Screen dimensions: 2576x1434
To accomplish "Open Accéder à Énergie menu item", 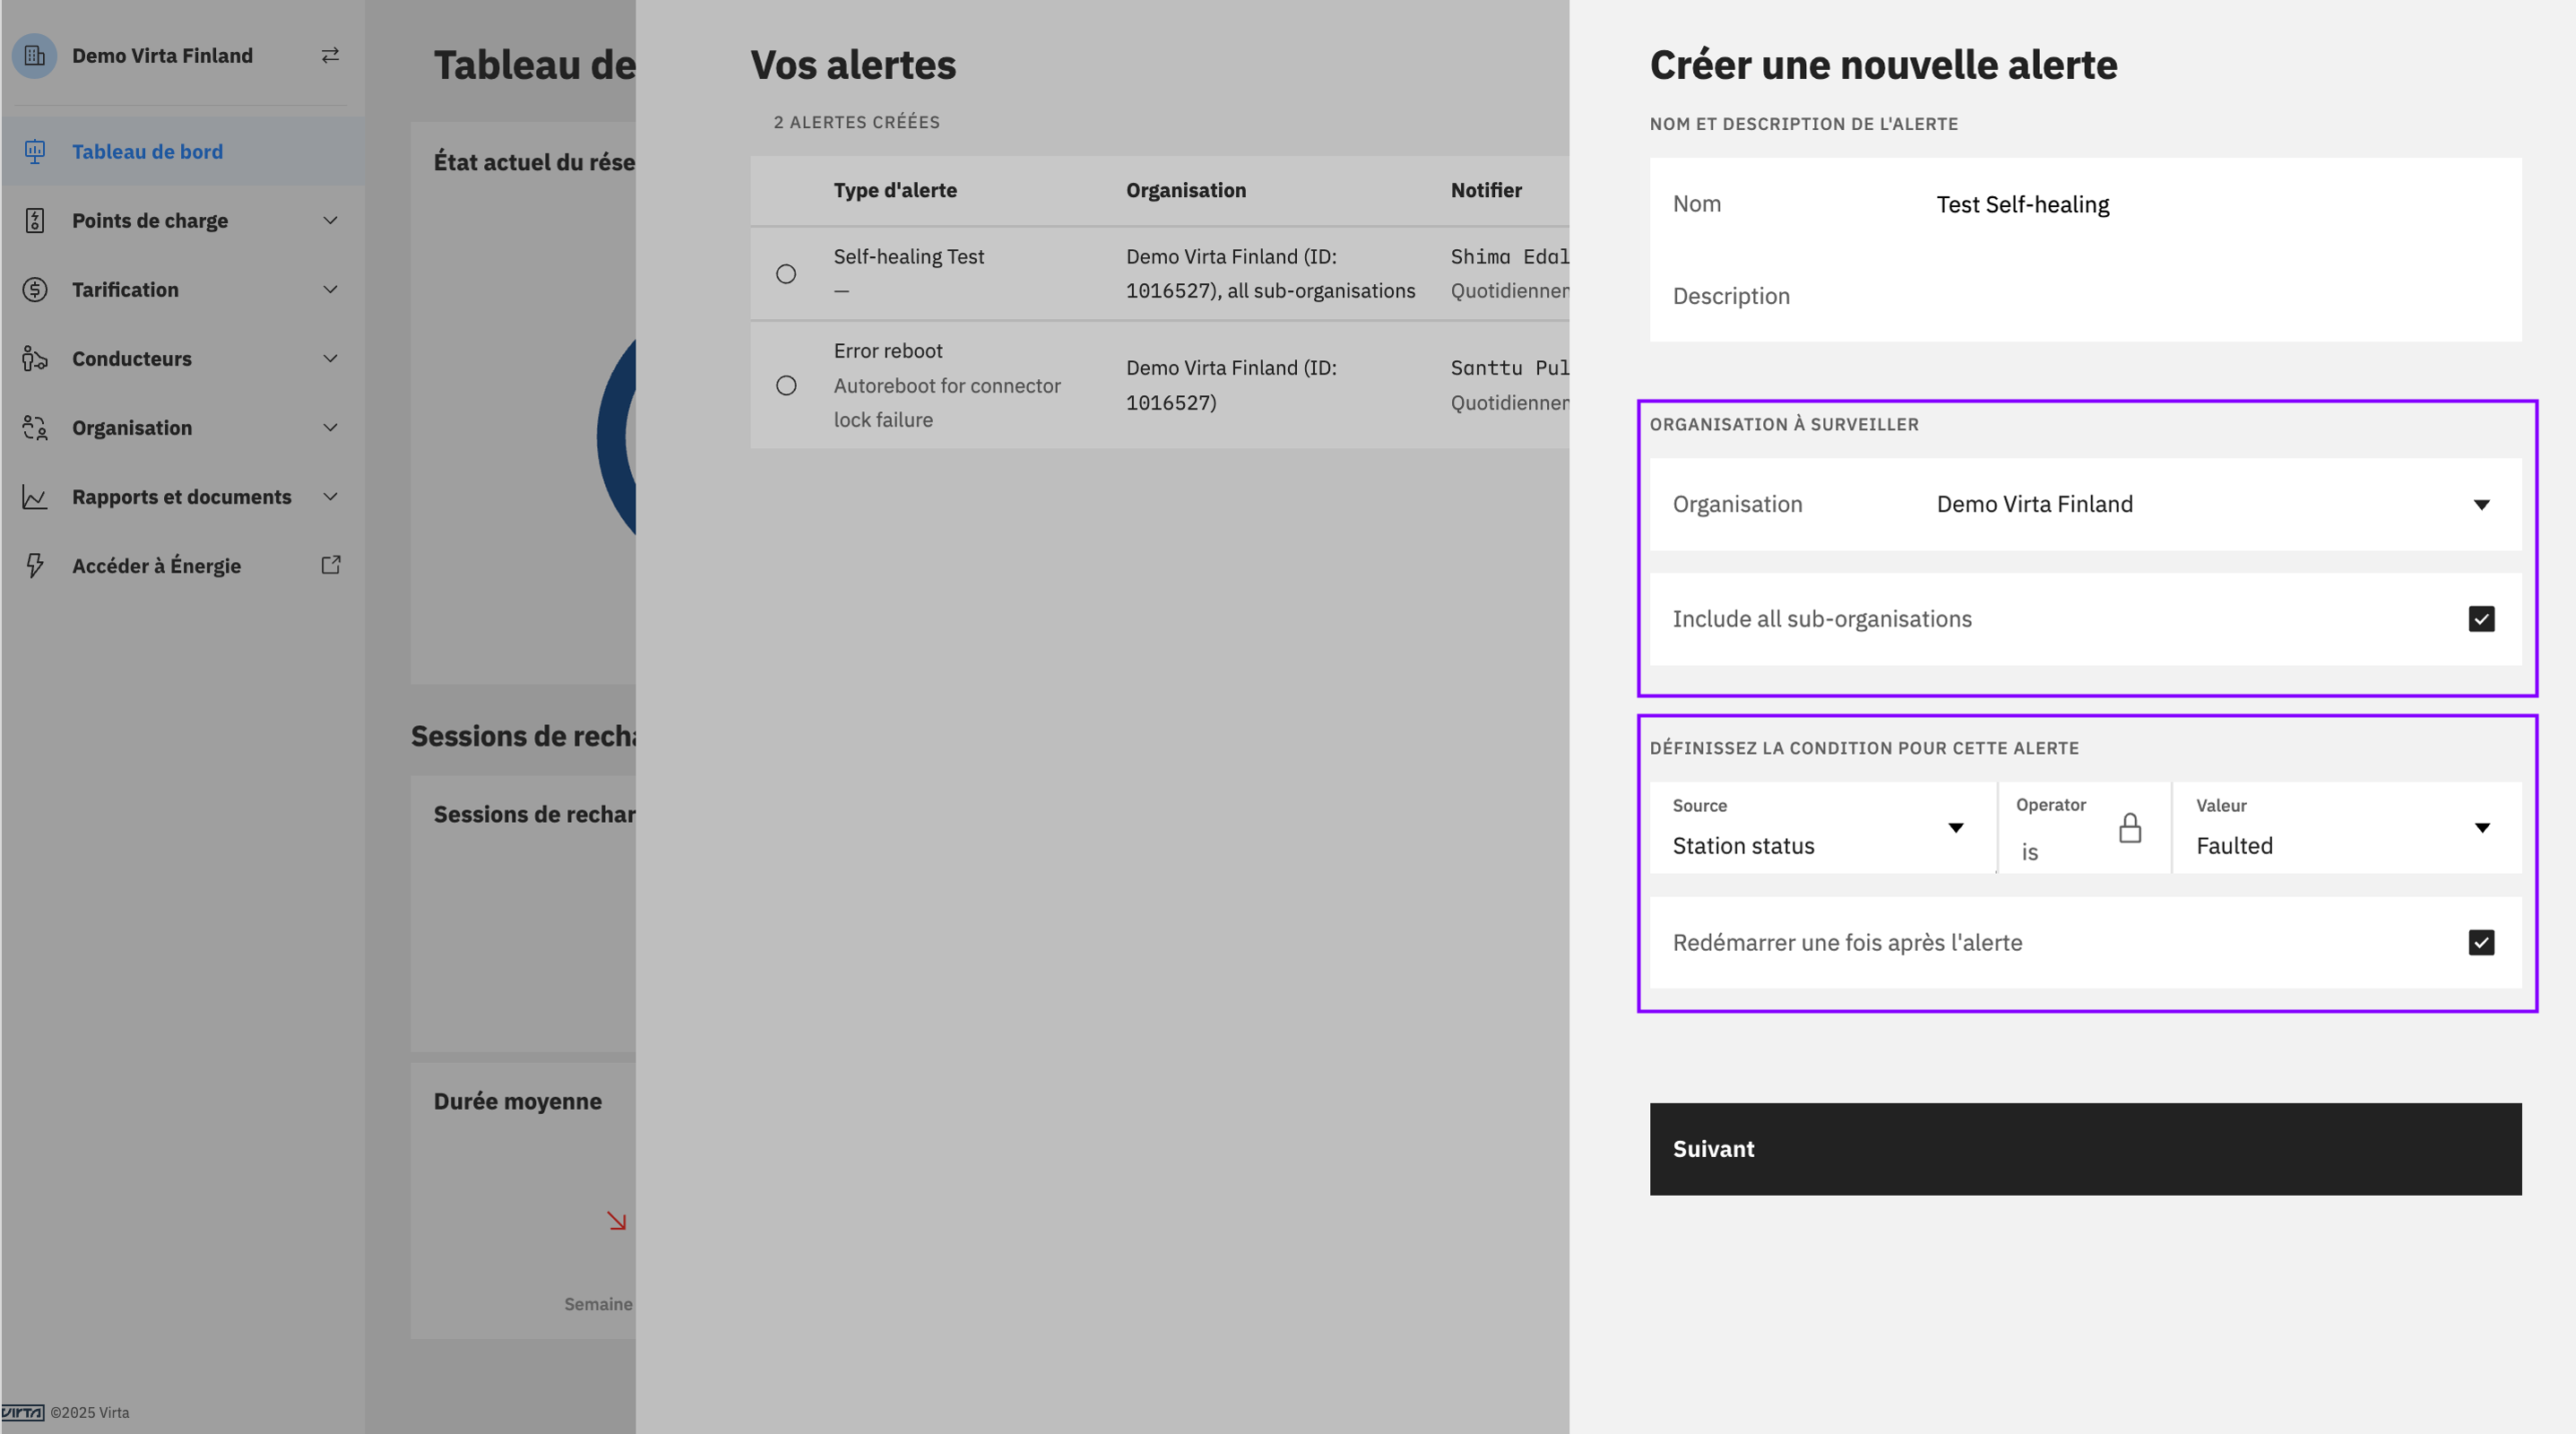I will tap(183, 565).
